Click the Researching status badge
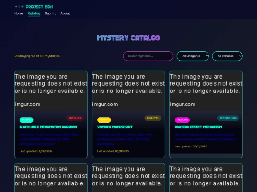 coord(228,118)
